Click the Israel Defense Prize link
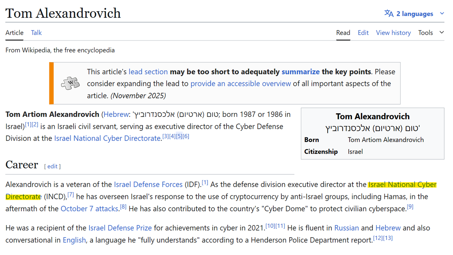 (120, 228)
